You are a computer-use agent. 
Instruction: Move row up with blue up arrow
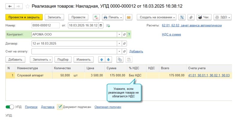(x=102, y=59)
